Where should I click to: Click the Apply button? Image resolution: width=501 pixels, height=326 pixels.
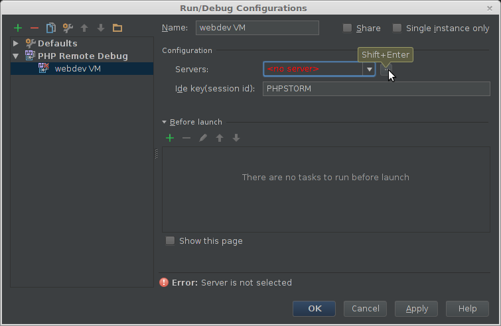416,308
